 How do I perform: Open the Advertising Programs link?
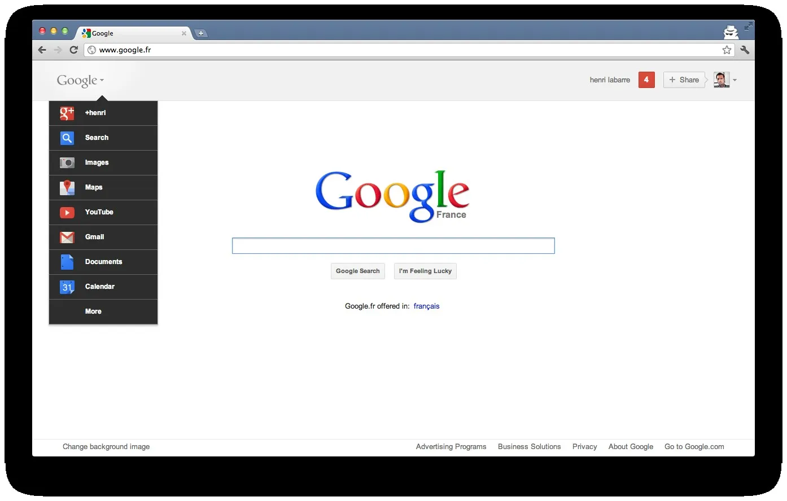[x=451, y=447]
